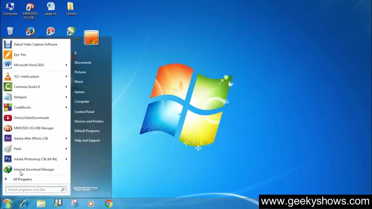Click the Windows Start orb
Image resolution: width=372 pixels, height=209 pixels.
[x=7, y=203]
